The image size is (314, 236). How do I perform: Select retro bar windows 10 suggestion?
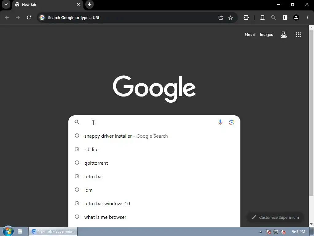(154, 203)
